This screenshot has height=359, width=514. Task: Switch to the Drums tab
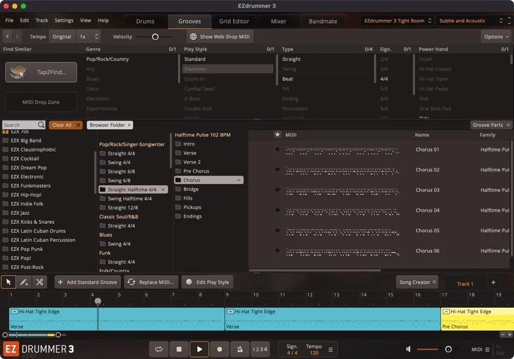(145, 21)
